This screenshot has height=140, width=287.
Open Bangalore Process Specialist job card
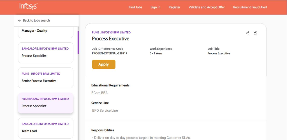coord(46,53)
